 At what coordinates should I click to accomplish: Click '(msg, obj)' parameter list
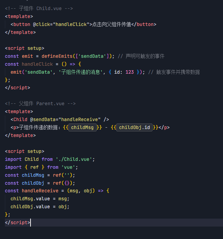tap(81, 191)
